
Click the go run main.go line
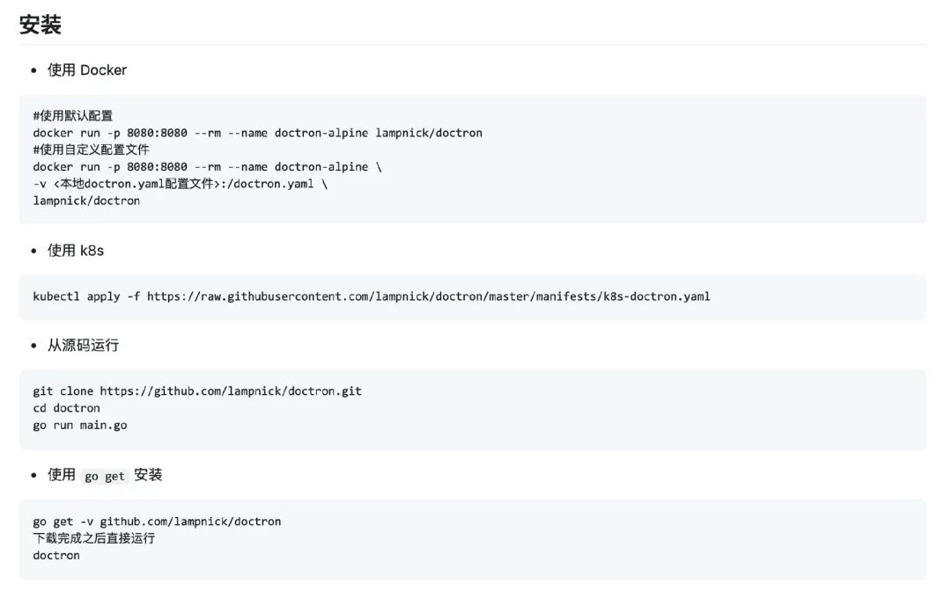(x=80, y=425)
